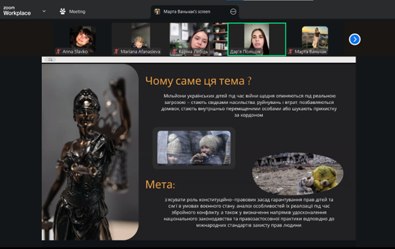Toggle Mariana Afanasieva's muted microphone icon
The width and height of the screenshot is (395, 249).
click(x=116, y=52)
